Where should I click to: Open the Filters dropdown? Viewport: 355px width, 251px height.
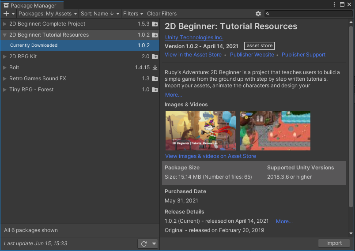[133, 14]
